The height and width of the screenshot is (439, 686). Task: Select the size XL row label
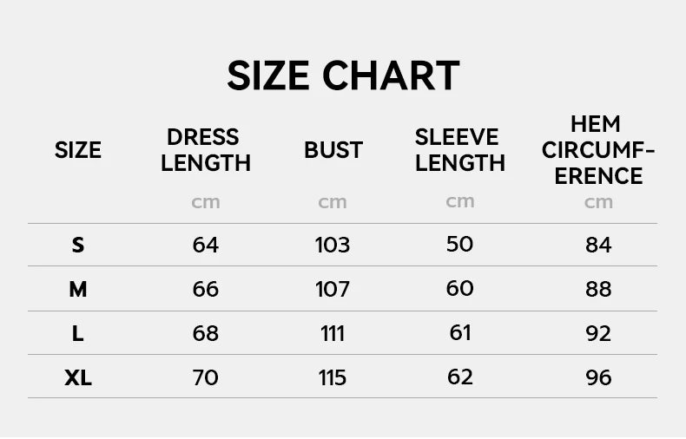78,377
